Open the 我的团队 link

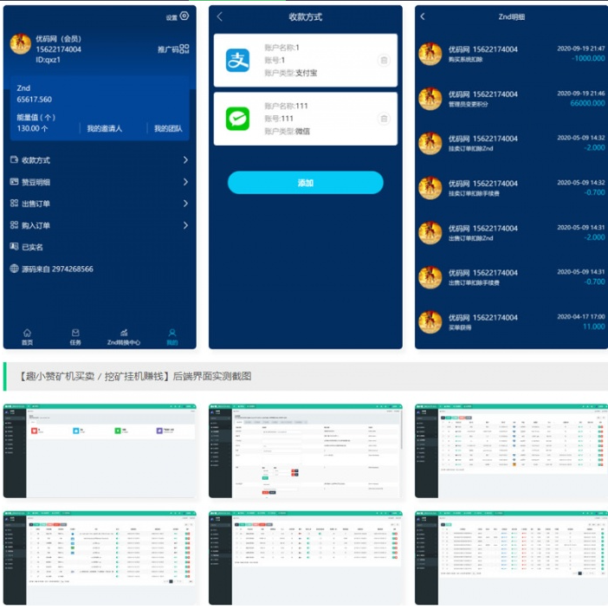coord(168,128)
